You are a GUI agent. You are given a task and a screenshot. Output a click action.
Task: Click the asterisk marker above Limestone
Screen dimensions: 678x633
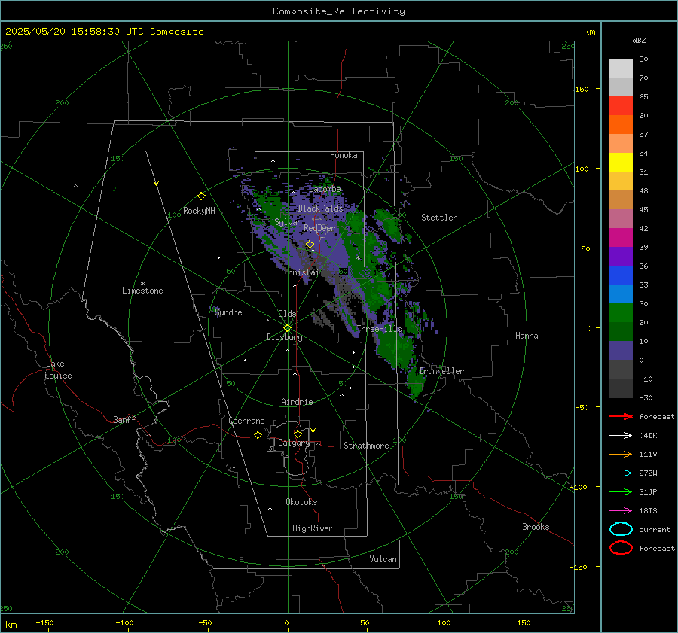pyautogui.click(x=142, y=284)
